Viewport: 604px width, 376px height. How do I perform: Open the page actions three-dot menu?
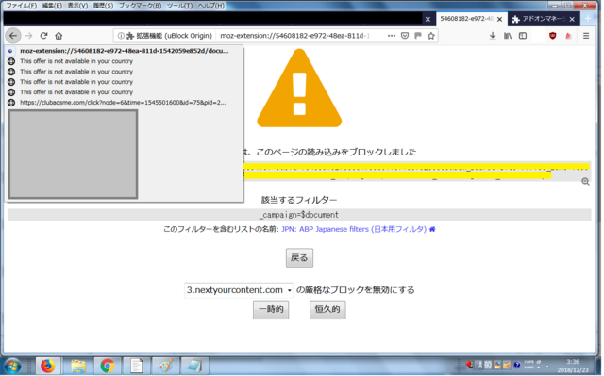click(392, 36)
